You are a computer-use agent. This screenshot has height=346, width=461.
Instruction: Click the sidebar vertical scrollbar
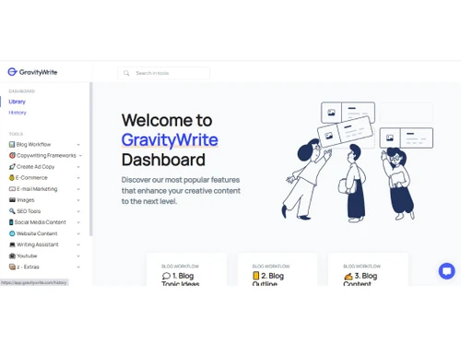click(90, 159)
